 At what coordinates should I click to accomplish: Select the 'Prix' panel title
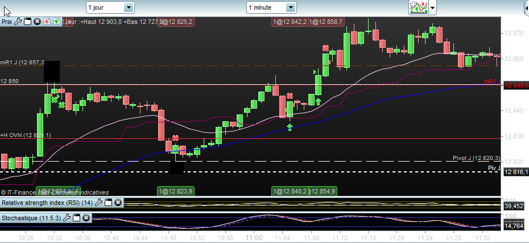pos(7,22)
